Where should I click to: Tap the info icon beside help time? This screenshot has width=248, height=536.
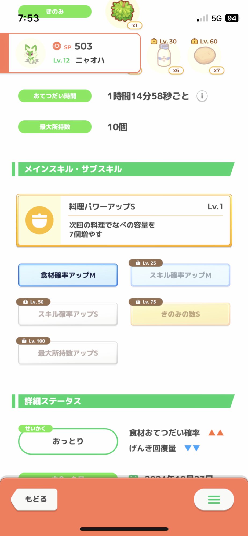[202, 96]
